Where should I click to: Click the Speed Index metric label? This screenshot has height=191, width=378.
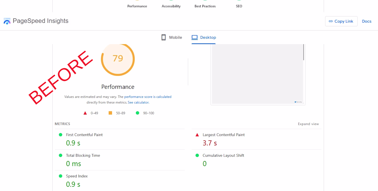coord(77,176)
